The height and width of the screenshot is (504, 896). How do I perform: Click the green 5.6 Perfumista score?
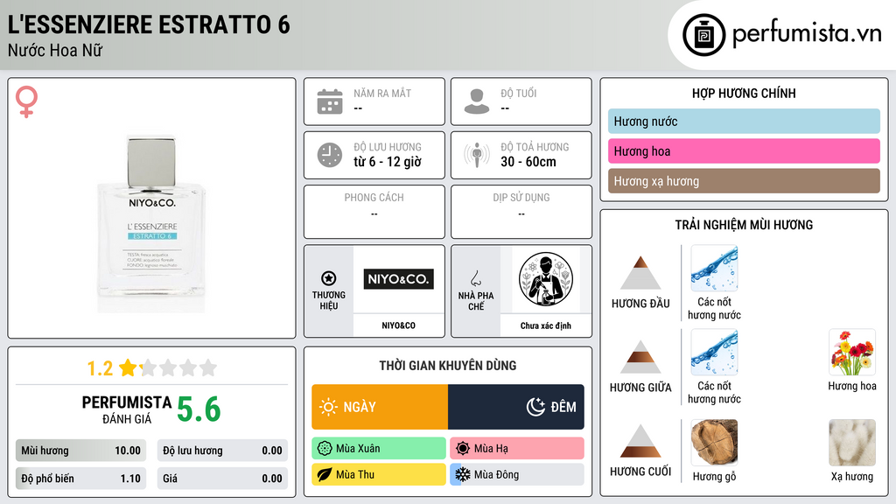[x=199, y=409]
